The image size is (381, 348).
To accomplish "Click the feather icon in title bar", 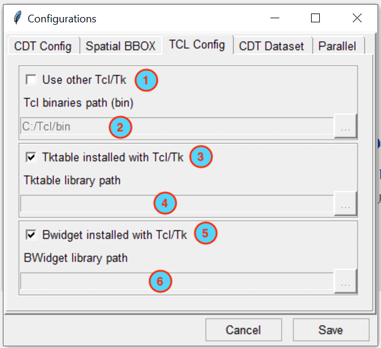I will tap(18, 18).
